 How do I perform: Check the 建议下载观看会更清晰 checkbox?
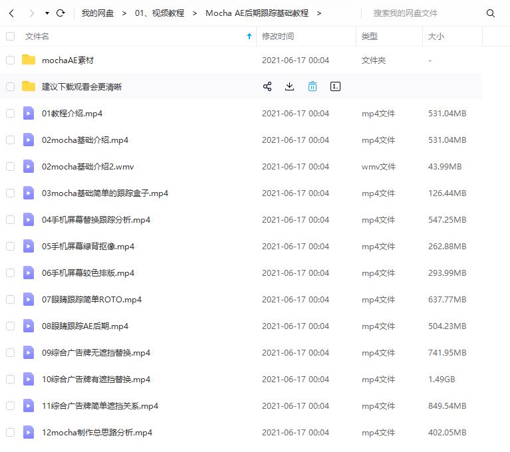(11, 87)
